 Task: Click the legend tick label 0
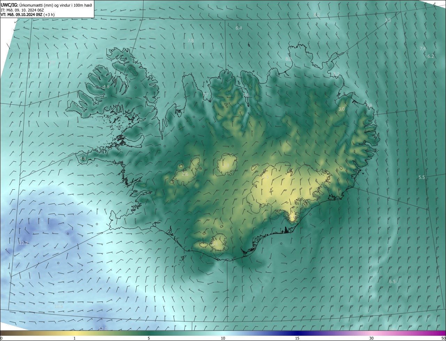(1, 338)
